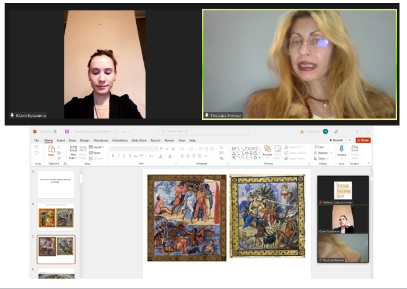Toggle Italic formatting
The width and height of the screenshot is (407, 289).
coord(118,156)
